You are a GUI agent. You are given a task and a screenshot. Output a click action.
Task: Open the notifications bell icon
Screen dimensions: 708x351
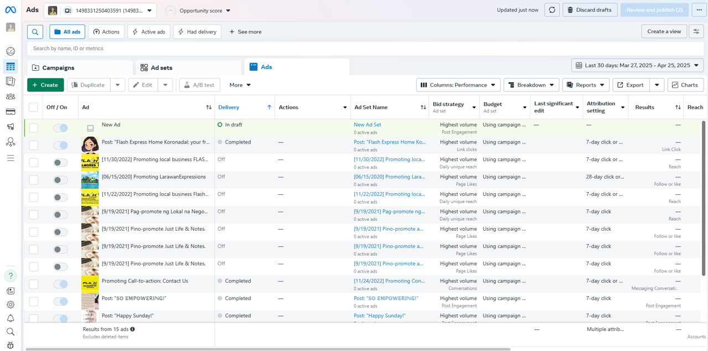tap(11, 318)
